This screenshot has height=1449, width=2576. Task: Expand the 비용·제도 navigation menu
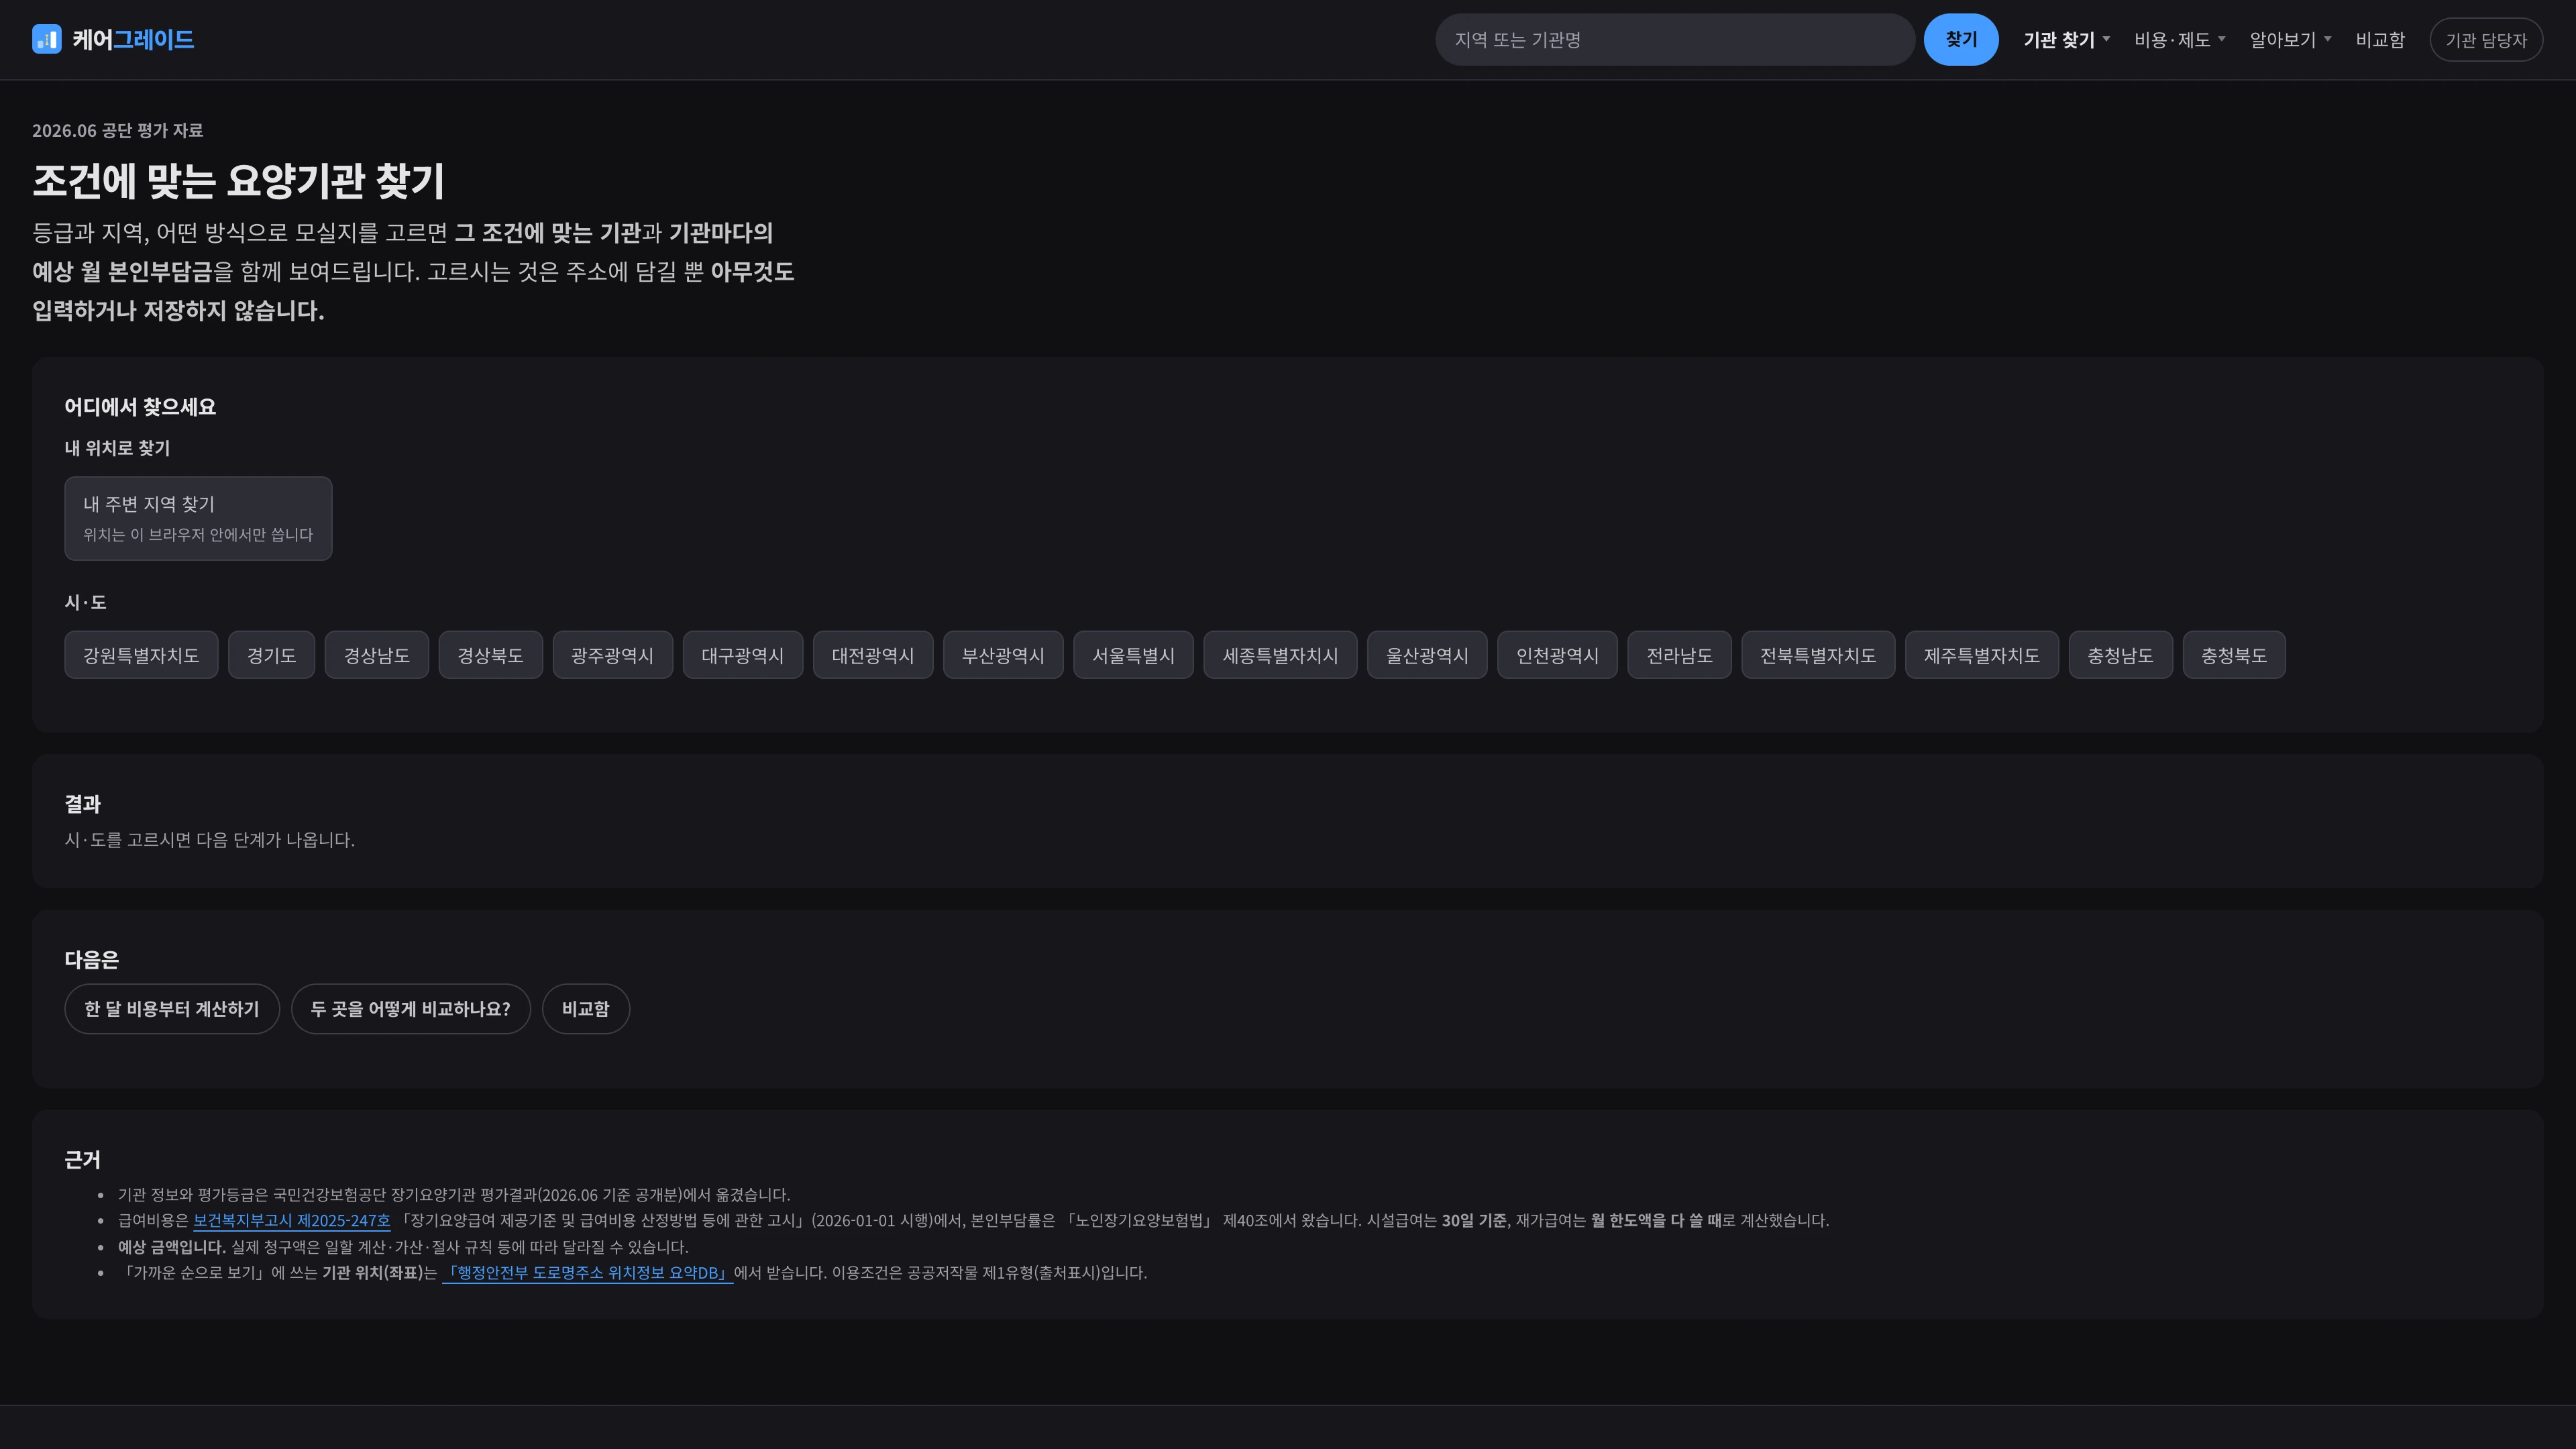tap(2179, 40)
